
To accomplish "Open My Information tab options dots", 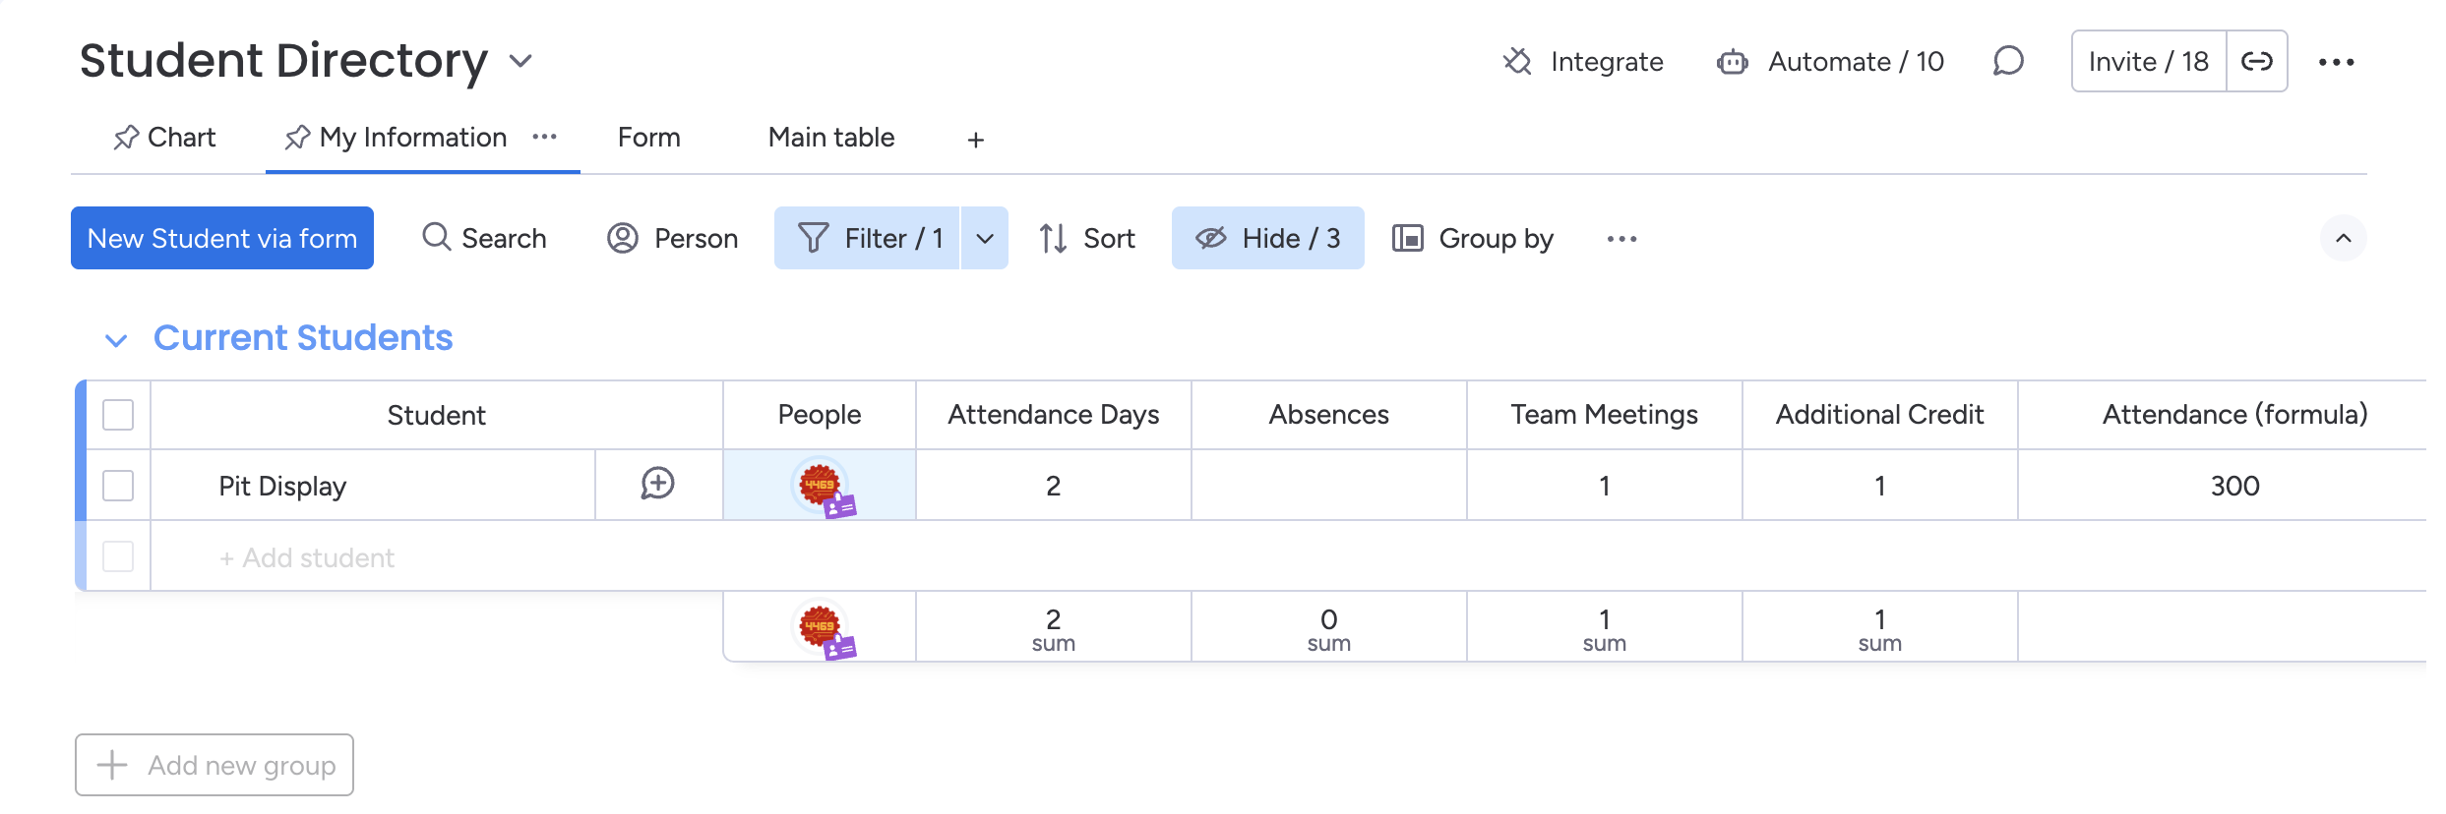I will pyautogui.click(x=544, y=137).
